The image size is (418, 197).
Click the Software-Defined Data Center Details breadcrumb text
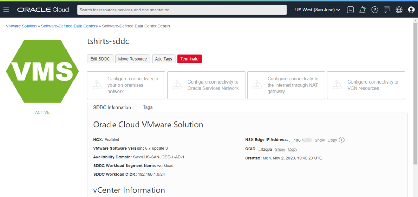[136, 26]
